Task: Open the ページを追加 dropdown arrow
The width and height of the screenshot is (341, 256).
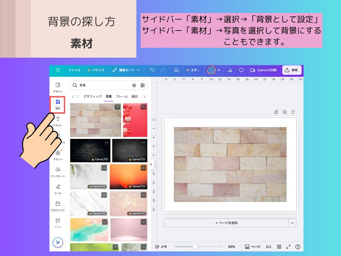Action: (x=292, y=223)
